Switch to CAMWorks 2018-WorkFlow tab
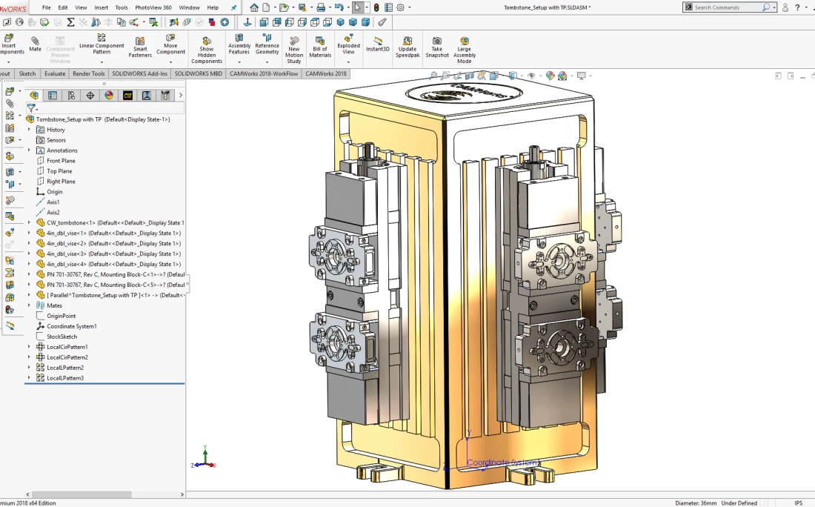The width and height of the screenshot is (815, 507). [x=264, y=73]
